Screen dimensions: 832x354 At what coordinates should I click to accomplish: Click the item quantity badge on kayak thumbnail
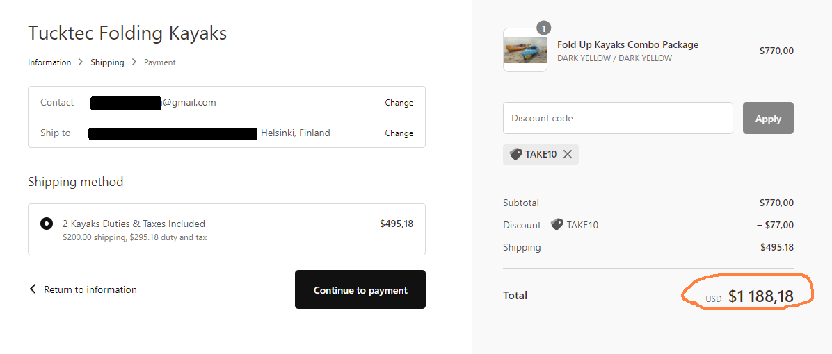[x=543, y=28]
